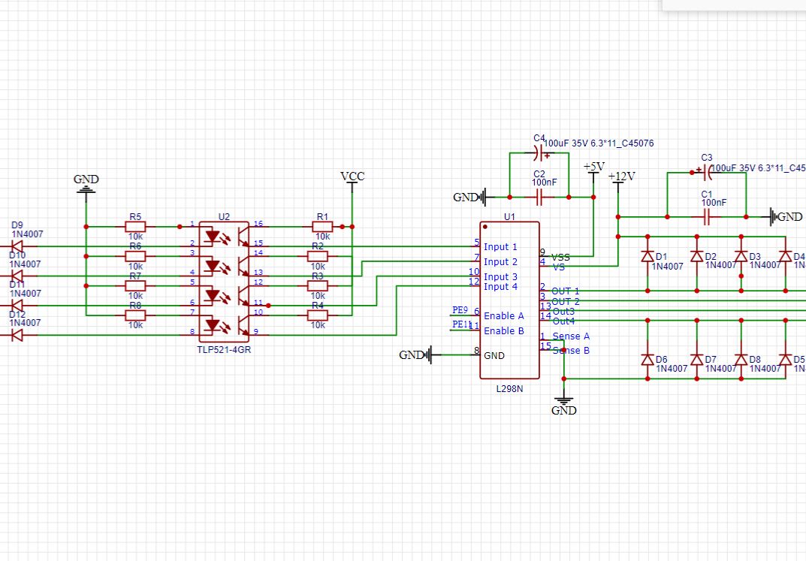Select diode D6 in the lower row
Image resolution: width=806 pixels, height=561 pixels.
click(647, 360)
